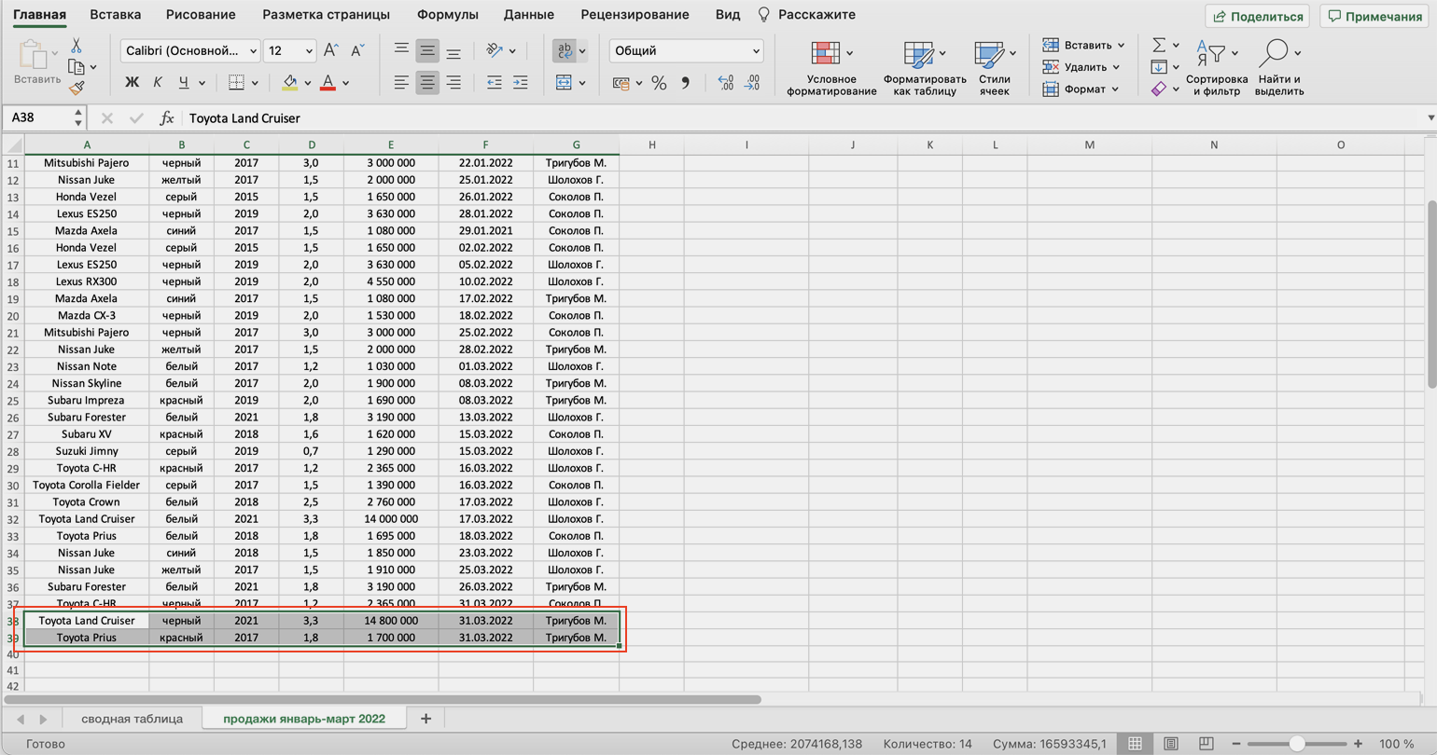Activate the Format Painter brush

[77, 89]
